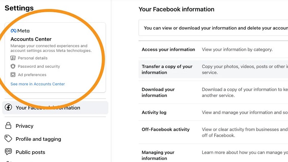Click the Ad preferences monitor icon
Viewport: 288px width, 162px height.
(x=13, y=75)
